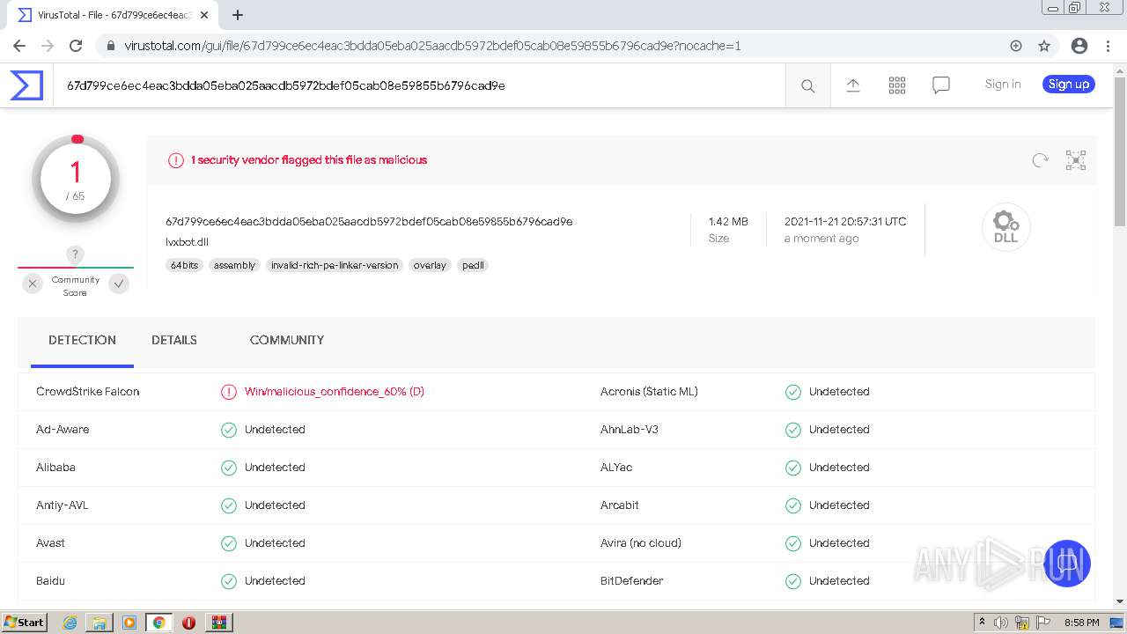
Task: Click the similarity graph icon
Action: click(1075, 159)
